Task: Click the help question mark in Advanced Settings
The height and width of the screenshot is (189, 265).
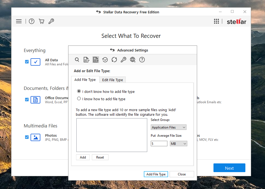Action: click(142, 60)
